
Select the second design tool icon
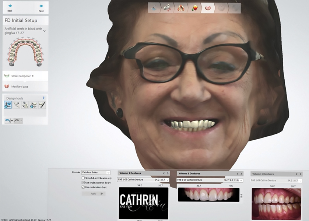17,105
